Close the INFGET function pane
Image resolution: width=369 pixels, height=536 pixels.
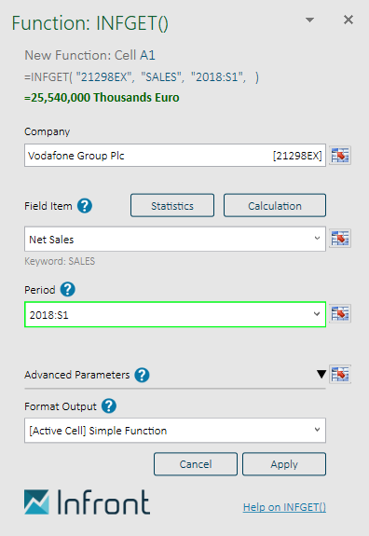[348, 20]
